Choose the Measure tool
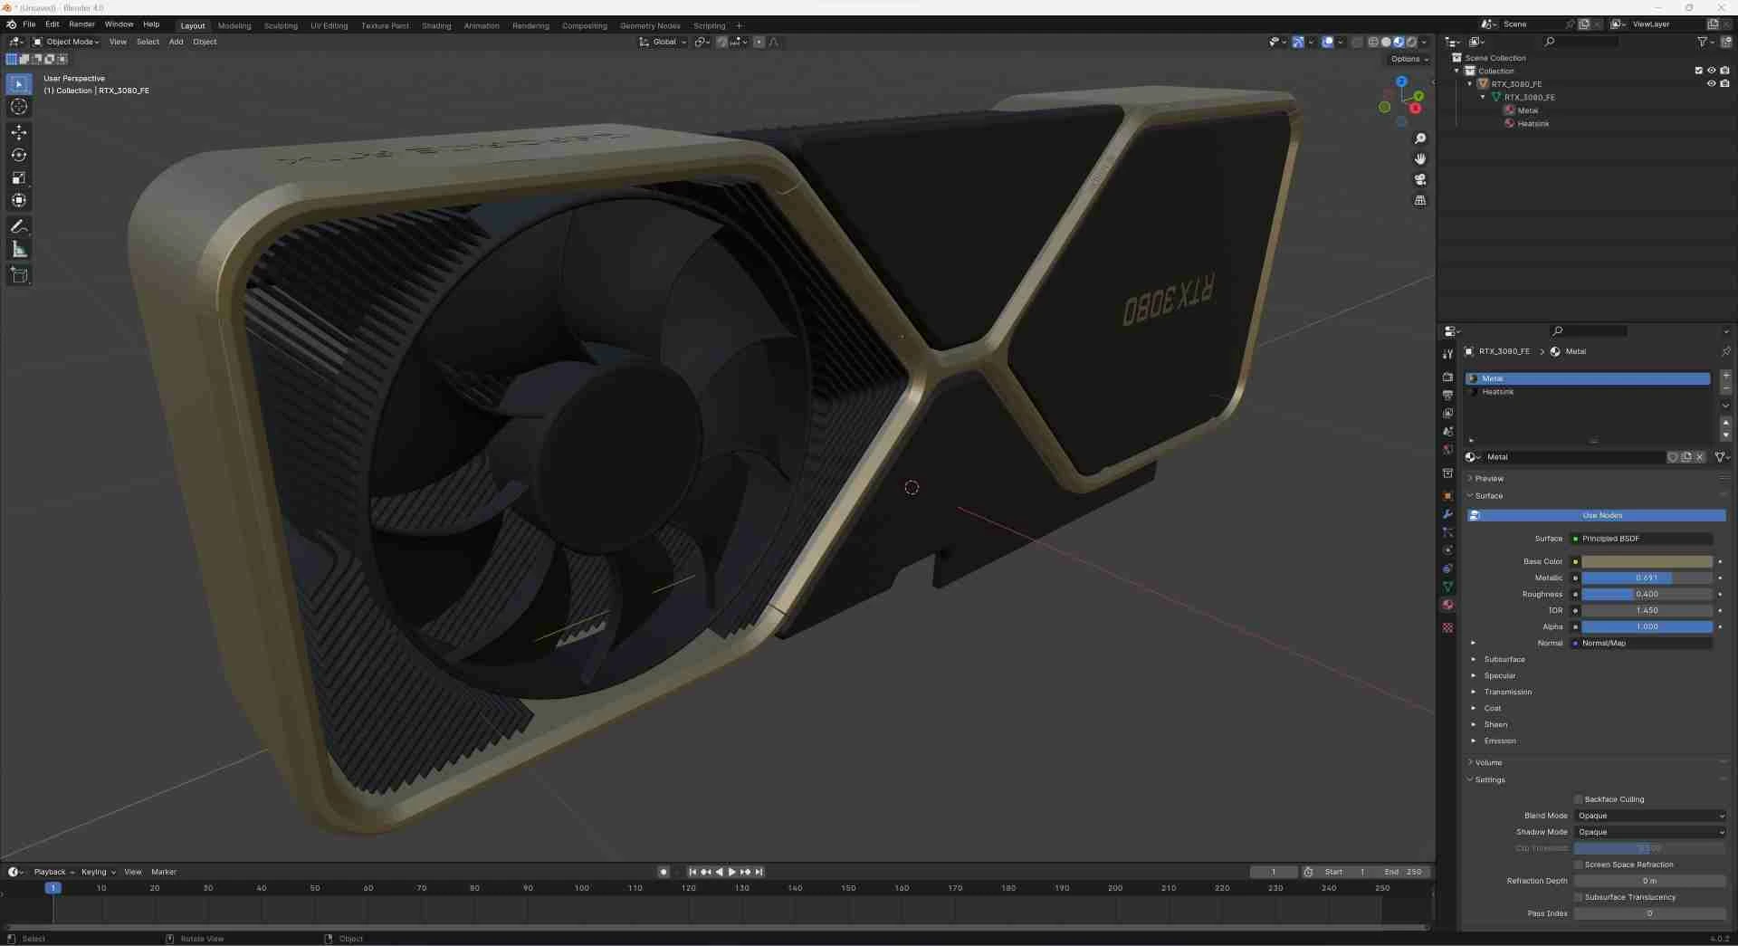 click(19, 249)
